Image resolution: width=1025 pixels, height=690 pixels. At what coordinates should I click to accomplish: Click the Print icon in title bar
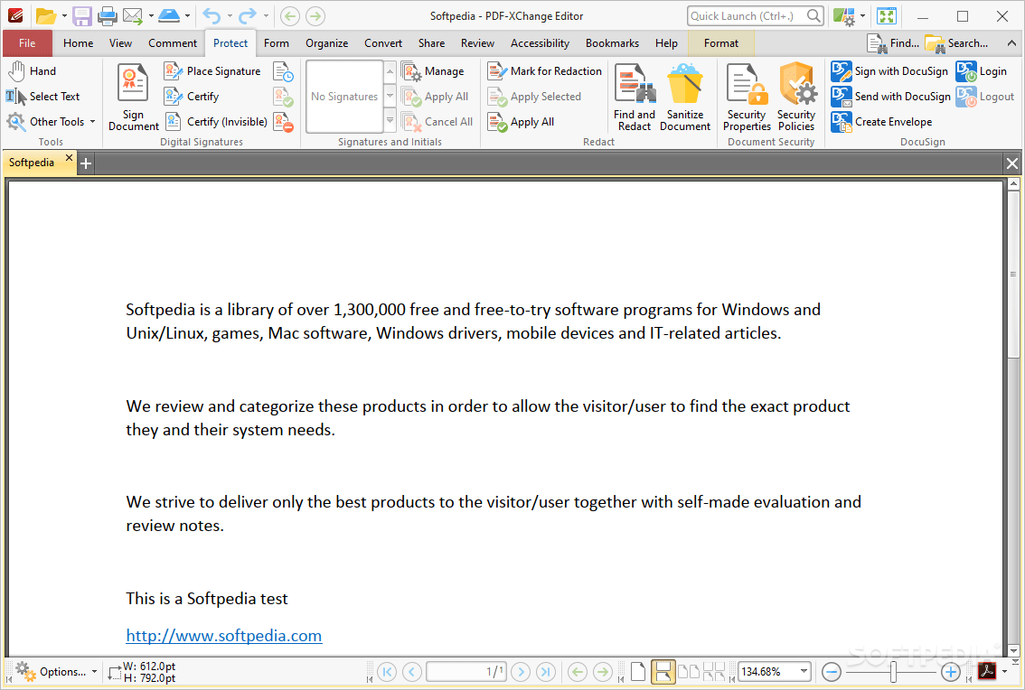[107, 15]
